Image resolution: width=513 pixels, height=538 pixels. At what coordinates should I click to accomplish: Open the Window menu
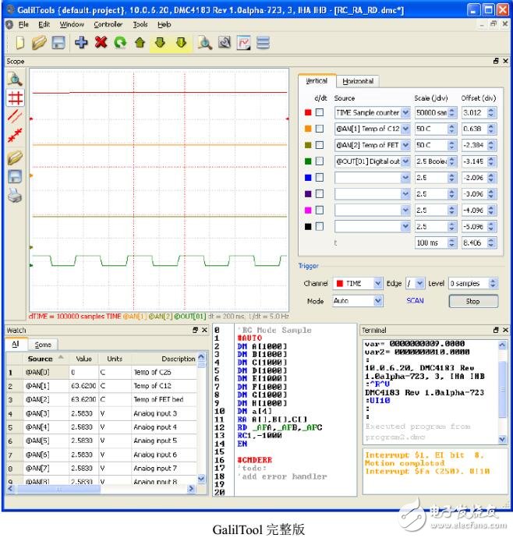tap(72, 25)
